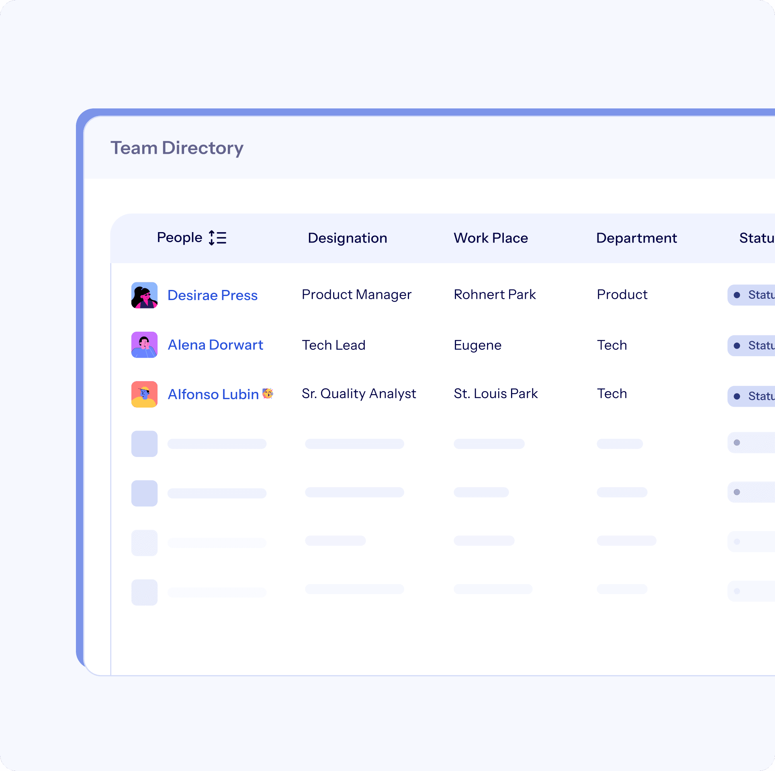
Task: Click the Rohnert Park work place cell
Action: click(495, 295)
